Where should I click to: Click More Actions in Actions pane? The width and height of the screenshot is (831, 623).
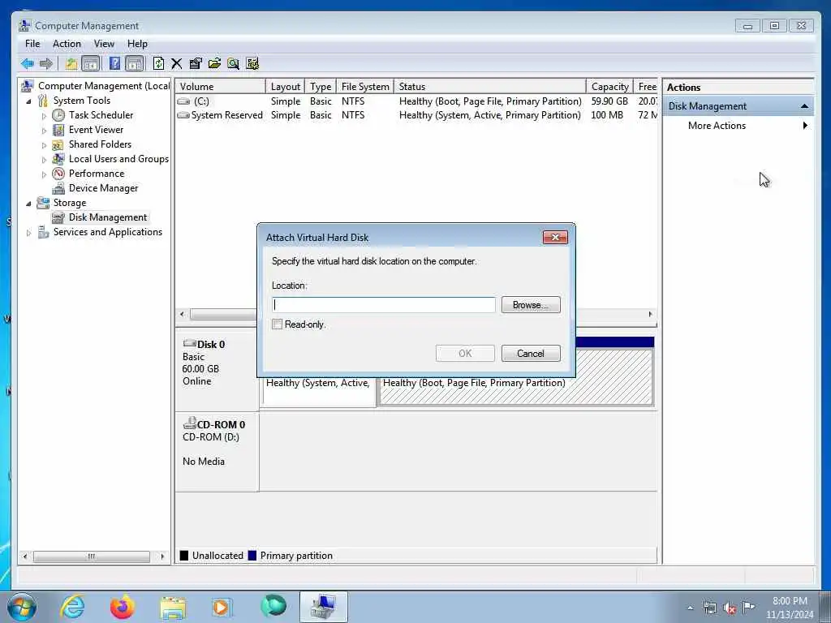[x=717, y=126]
